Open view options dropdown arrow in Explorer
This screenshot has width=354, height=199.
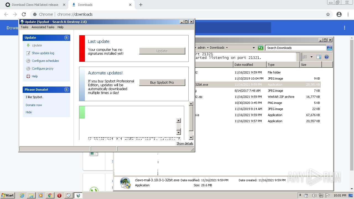pyautogui.click(x=311, y=57)
